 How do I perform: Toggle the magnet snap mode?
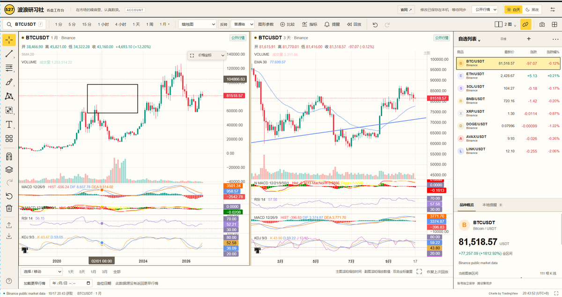[x=9, y=156]
